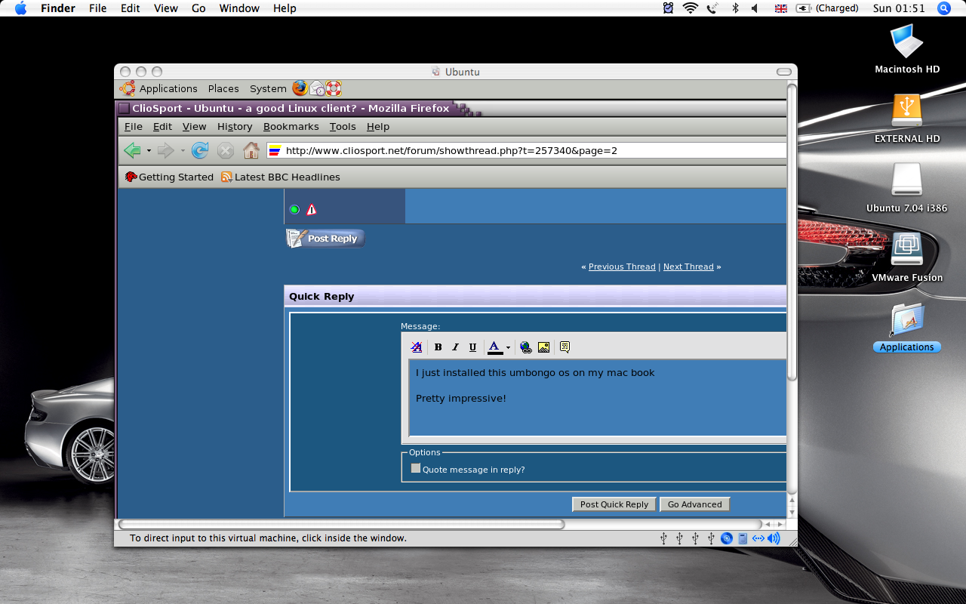Click the VMware sound device status icon

774,538
